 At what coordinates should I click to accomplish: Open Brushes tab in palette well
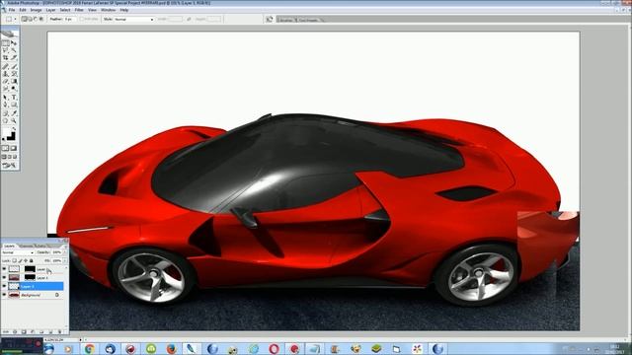285,20
